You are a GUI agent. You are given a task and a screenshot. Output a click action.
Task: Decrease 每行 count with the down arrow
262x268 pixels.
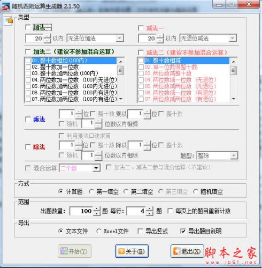point(150,213)
